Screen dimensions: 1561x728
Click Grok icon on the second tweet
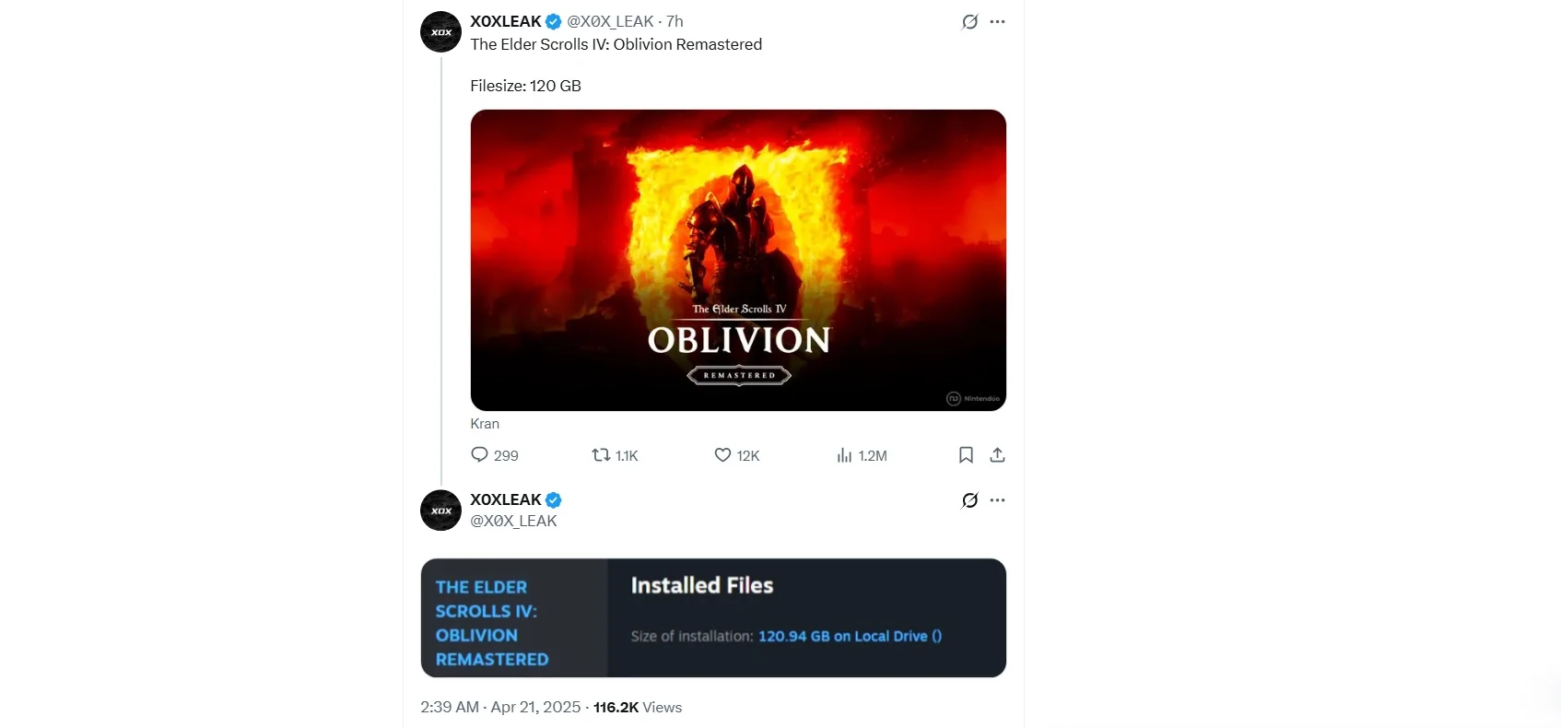pos(969,500)
